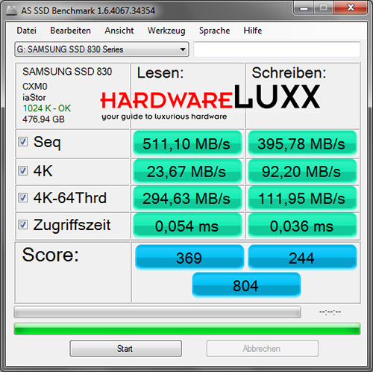
Task: Select the G: SAMSUNG SSD 830 Series combo box
Action: coord(101,49)
